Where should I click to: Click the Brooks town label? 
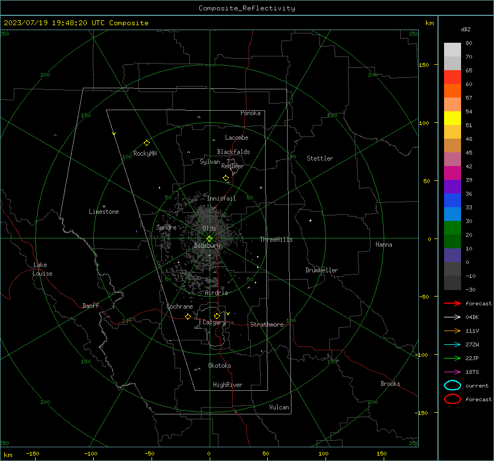pos(390,384)
